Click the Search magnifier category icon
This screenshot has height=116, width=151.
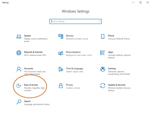19,102
